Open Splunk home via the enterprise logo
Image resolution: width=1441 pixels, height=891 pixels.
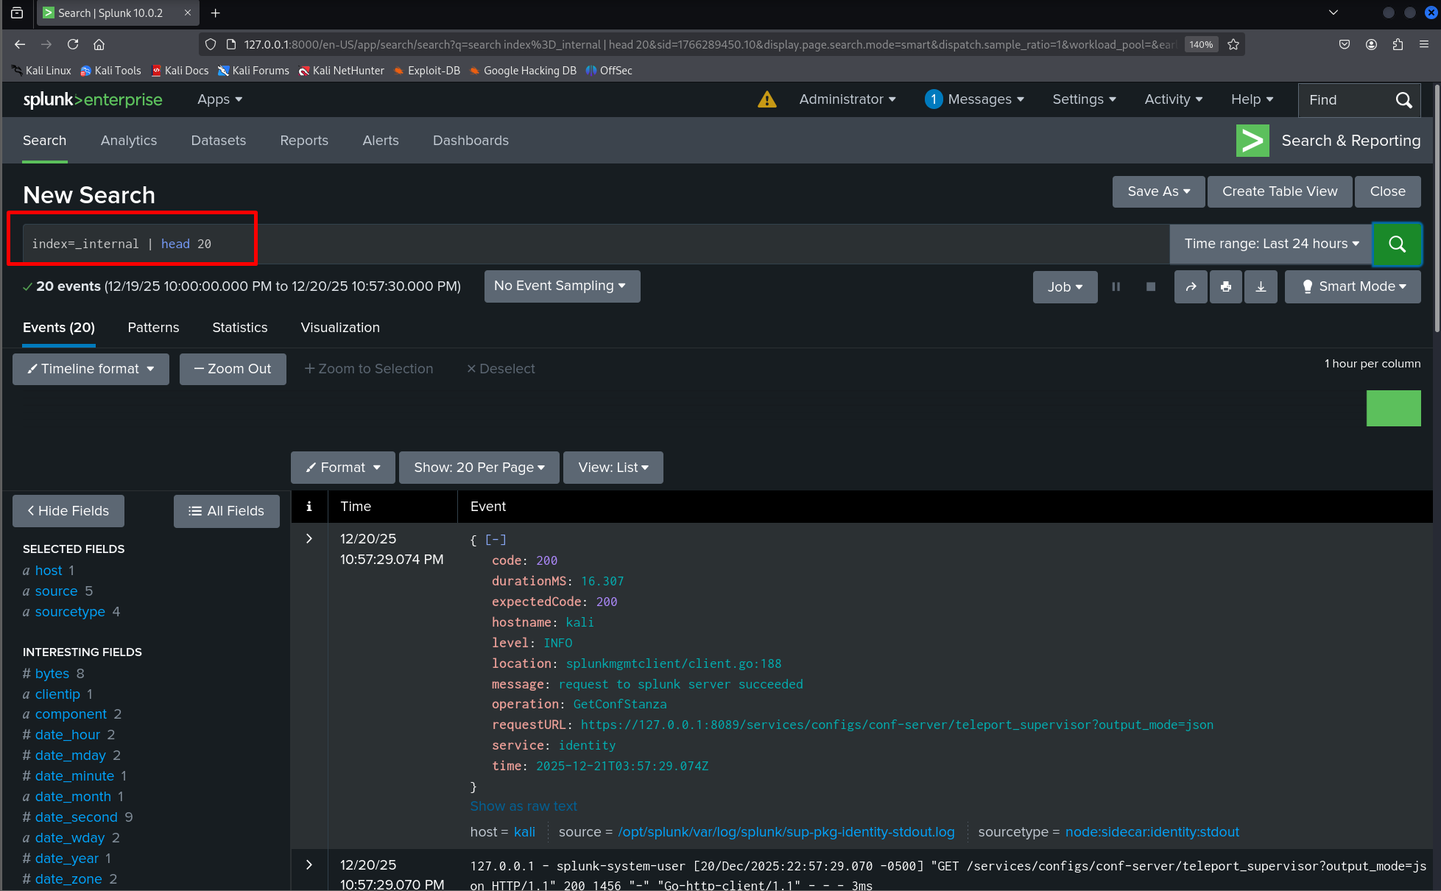click(92, 99)
